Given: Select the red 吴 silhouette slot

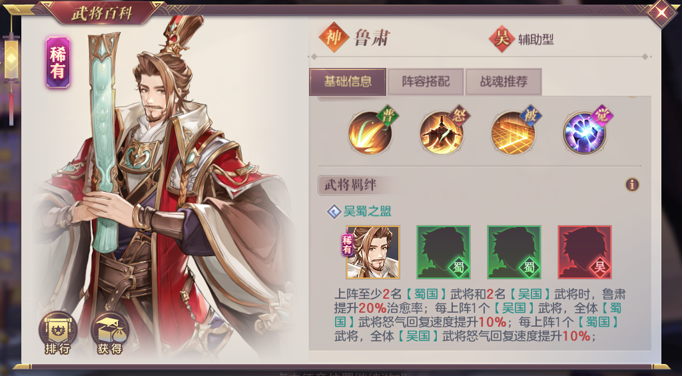Looking at the screenshot, I should [x=585, y=252].
